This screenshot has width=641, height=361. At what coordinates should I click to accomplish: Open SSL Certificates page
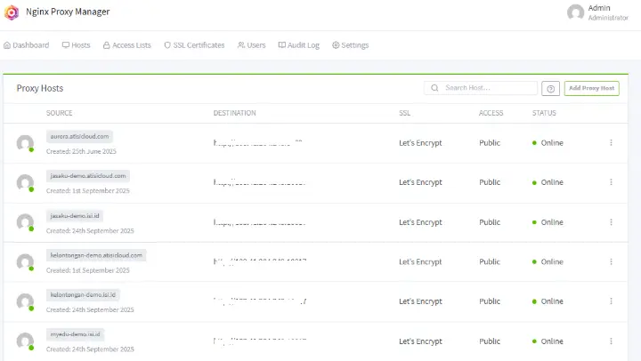194,45
